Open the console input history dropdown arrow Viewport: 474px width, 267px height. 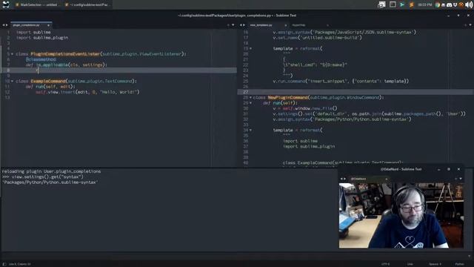[x=470, y=256]
